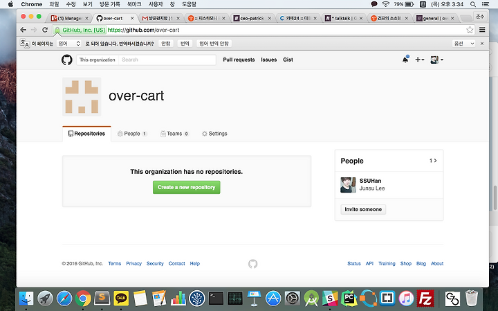
Task: Open the About footer link
Action: point(437,264)
